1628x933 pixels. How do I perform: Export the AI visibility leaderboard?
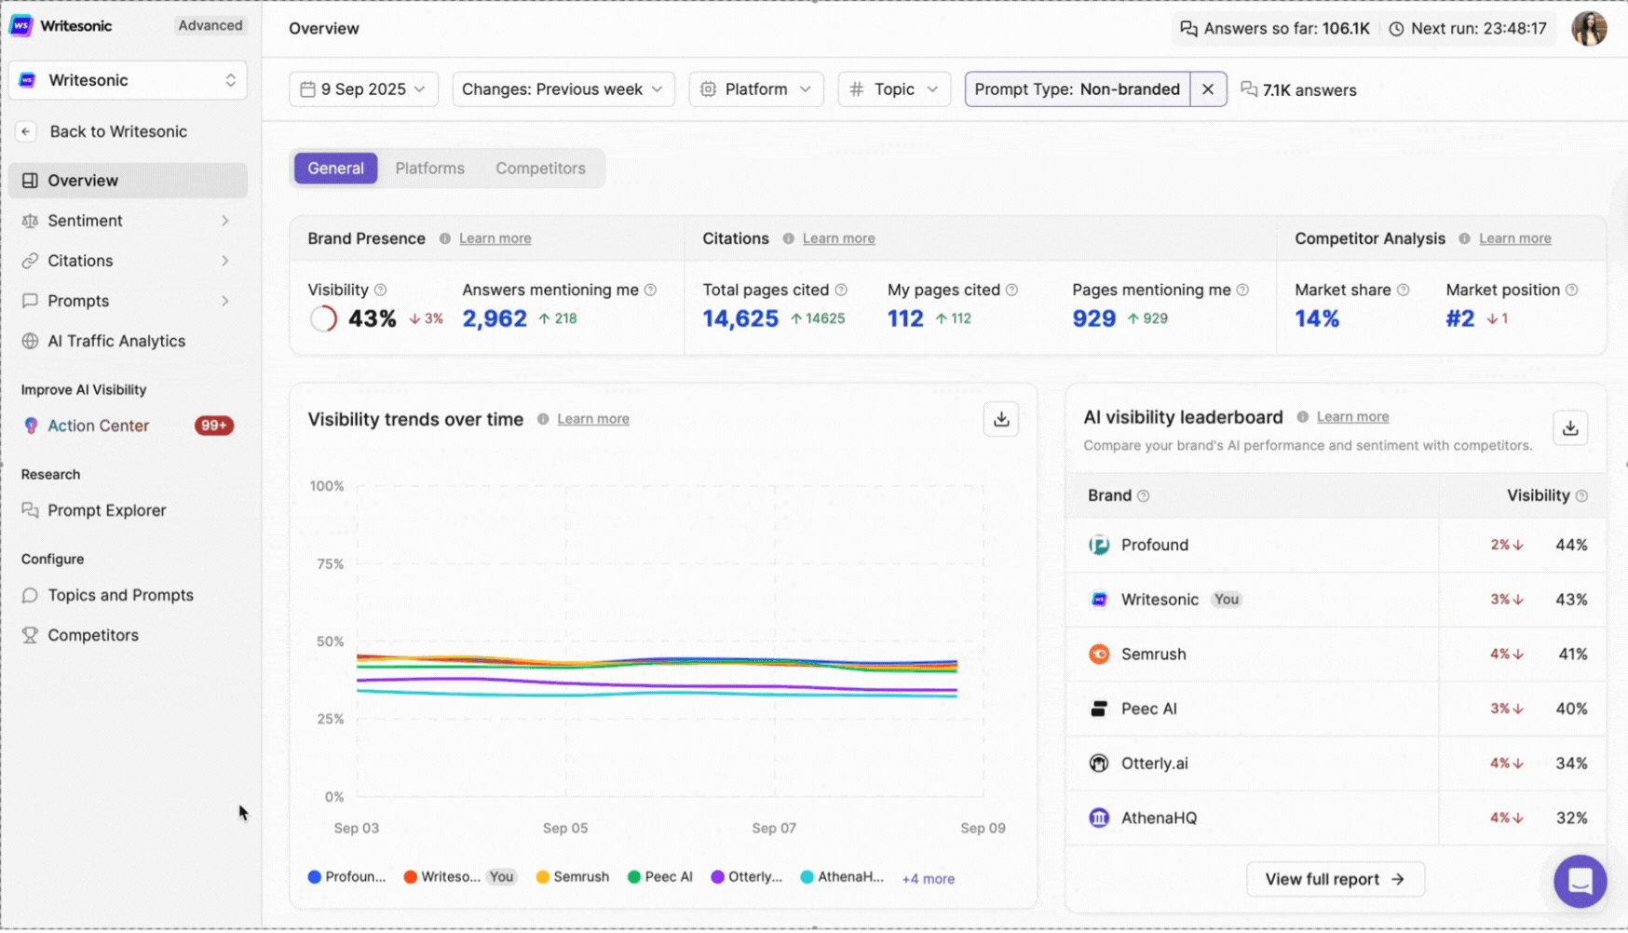tap(1570, 427)
